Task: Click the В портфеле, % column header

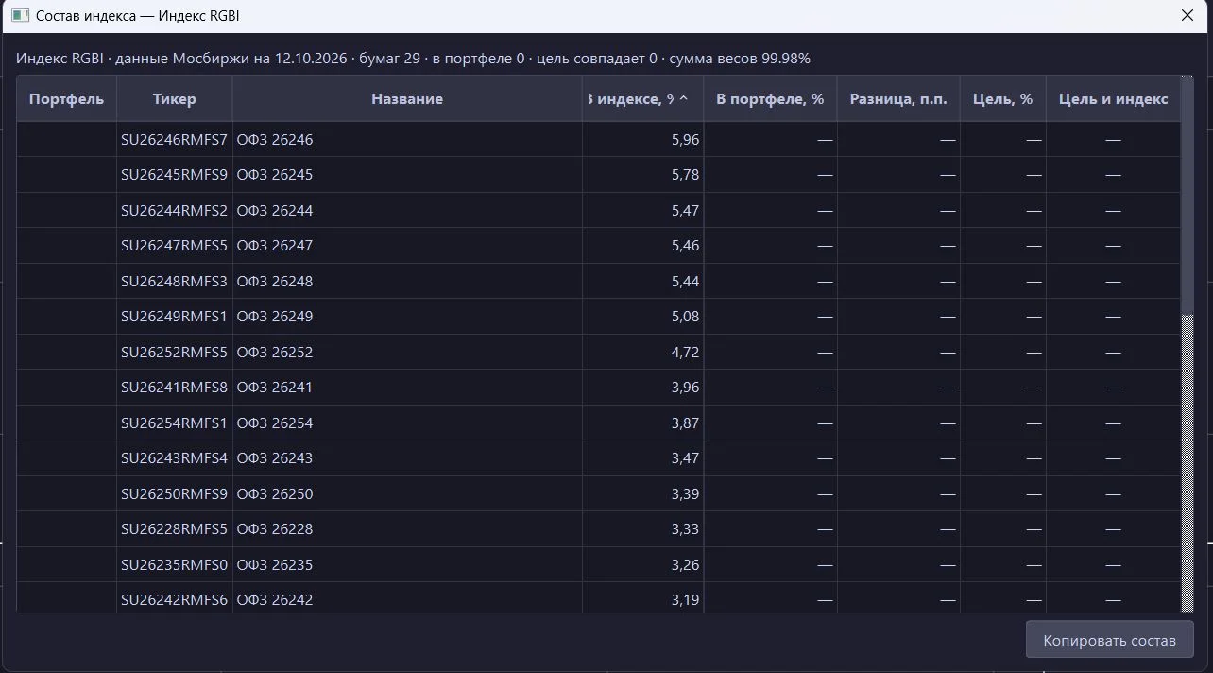Action: coord(770,99)
